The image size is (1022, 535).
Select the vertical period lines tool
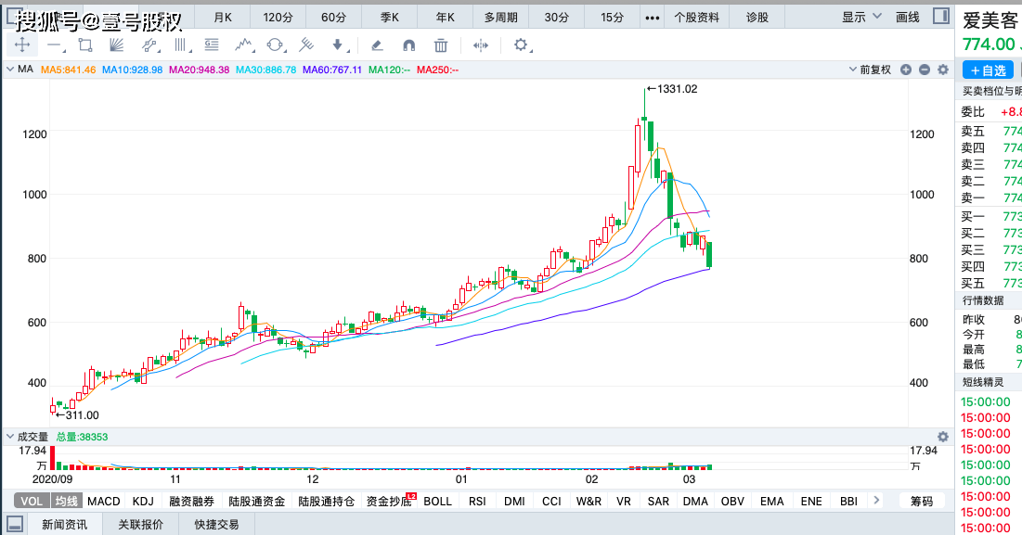pos(181,45)
